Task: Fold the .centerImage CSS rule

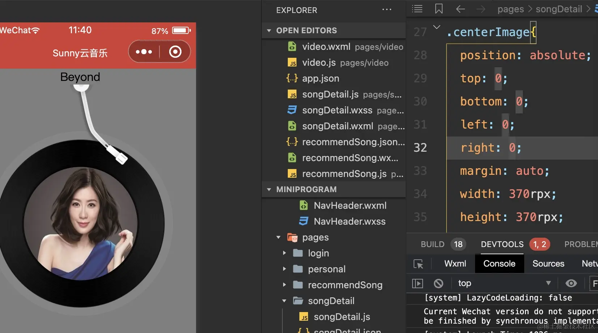Action: click(x=437, y=27)
